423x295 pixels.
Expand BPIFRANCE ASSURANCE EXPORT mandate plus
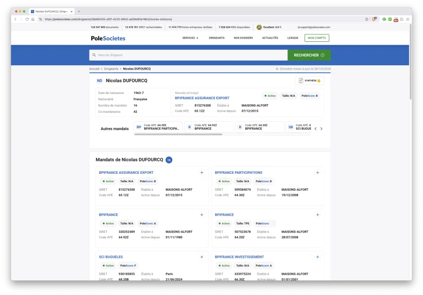point(202,172)
